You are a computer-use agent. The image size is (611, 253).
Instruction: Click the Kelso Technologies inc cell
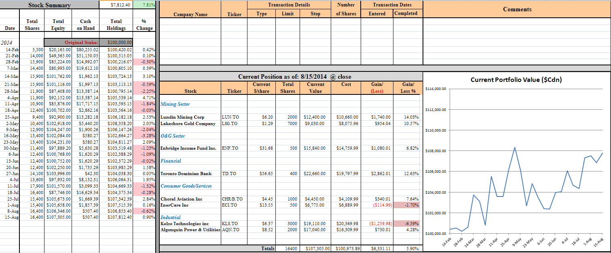pos(184,224)
